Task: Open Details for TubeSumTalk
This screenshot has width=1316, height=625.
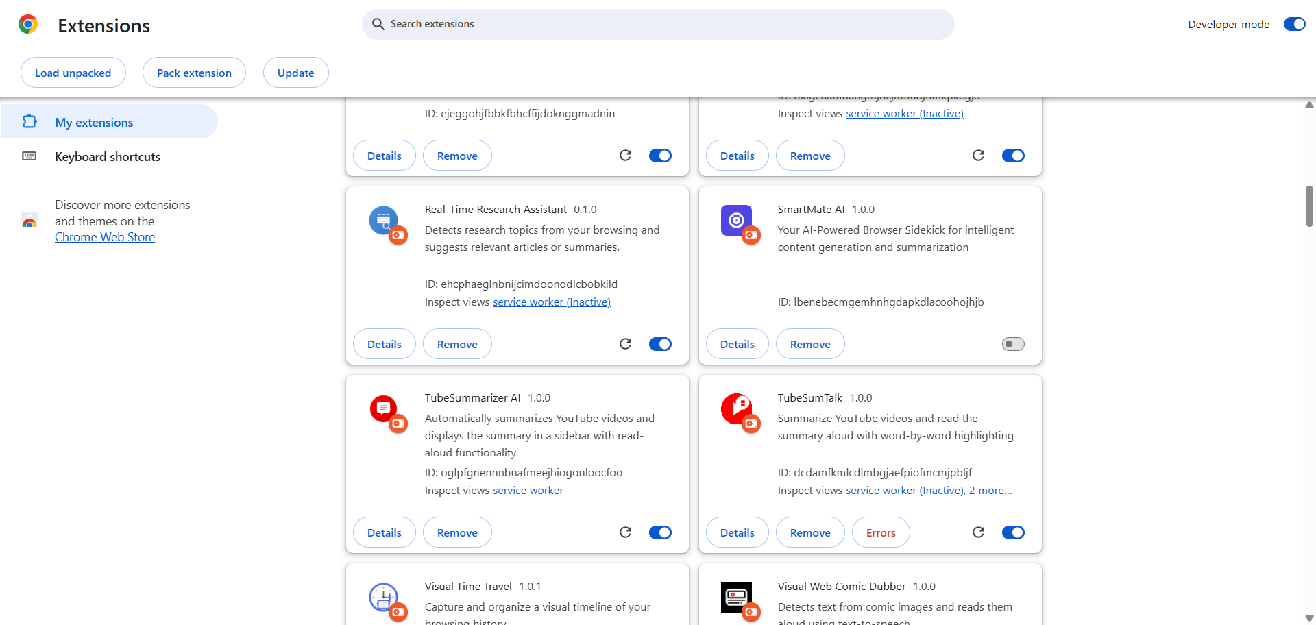Action: 738,532
